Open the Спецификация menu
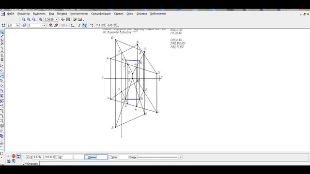Image resolution: width=310 pixels, height=174 pixels. point(101,14)
